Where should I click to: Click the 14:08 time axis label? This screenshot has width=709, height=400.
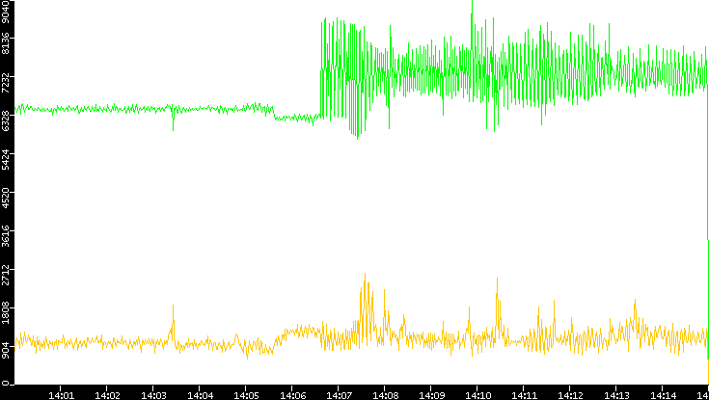pos(384,396)
